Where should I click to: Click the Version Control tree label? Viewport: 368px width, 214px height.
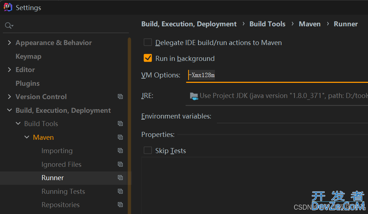[41, 97]
